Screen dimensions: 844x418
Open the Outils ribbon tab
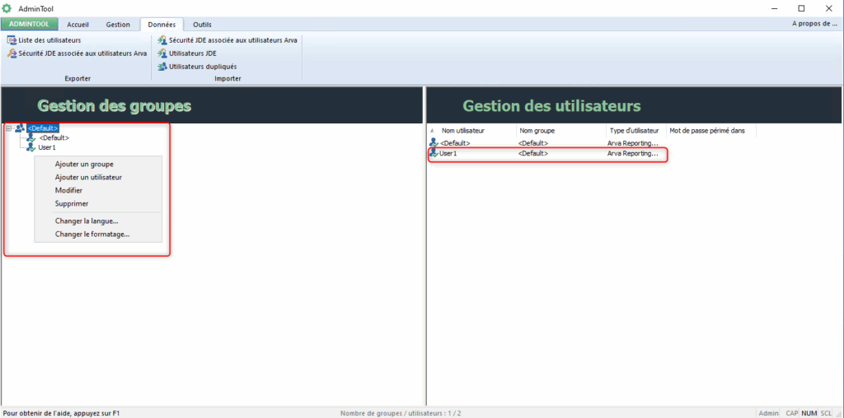click(202, 25)
